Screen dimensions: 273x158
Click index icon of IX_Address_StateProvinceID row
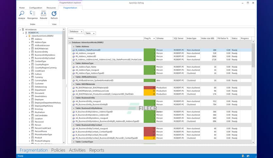74,50
